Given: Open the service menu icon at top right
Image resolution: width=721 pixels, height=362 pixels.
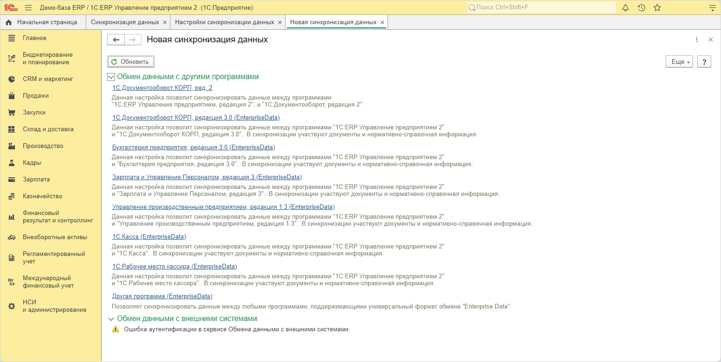Looking at the screenshot, I should point(712,7).
